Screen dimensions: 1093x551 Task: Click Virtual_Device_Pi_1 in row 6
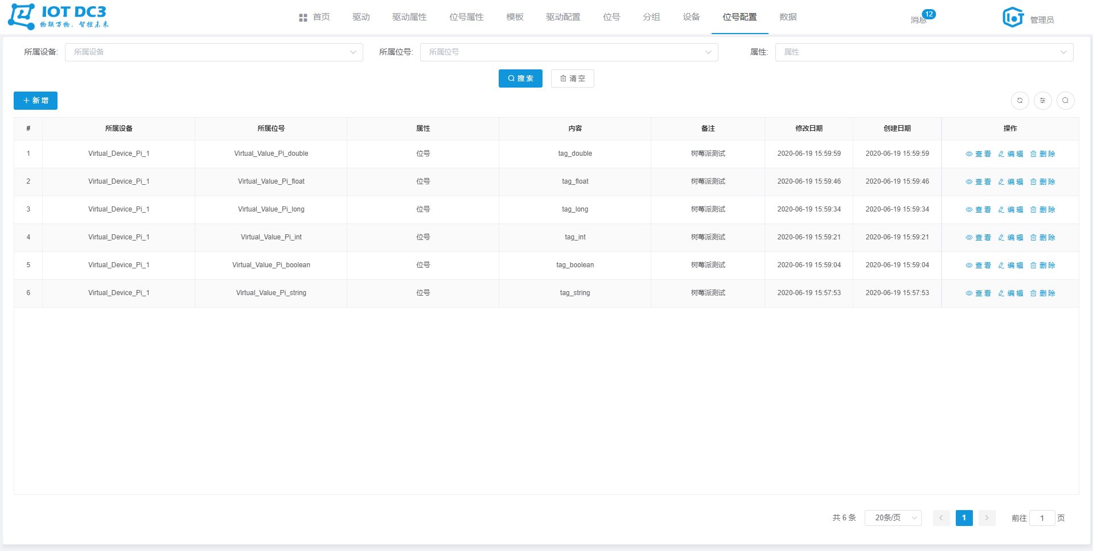coord(118,293)
